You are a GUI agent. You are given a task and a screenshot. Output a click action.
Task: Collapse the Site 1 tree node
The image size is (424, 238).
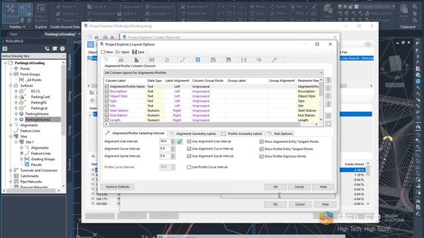coord(16,142)
